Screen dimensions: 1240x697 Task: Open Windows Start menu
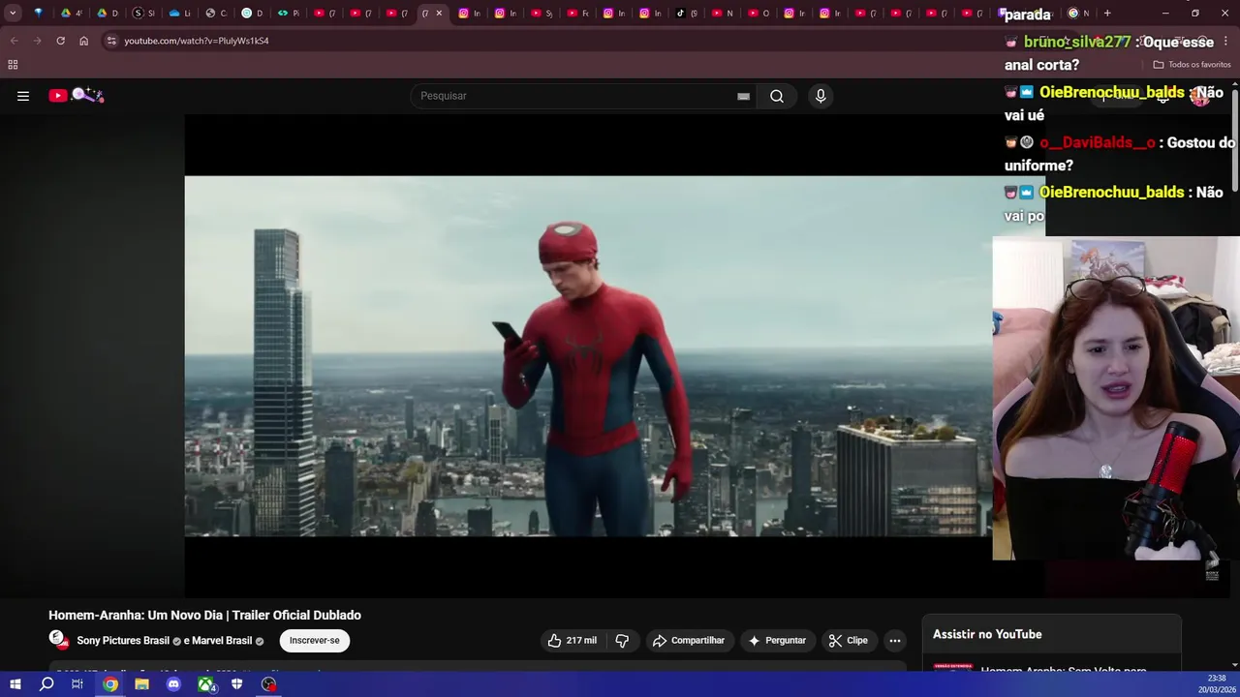click(x=15, y=684)
